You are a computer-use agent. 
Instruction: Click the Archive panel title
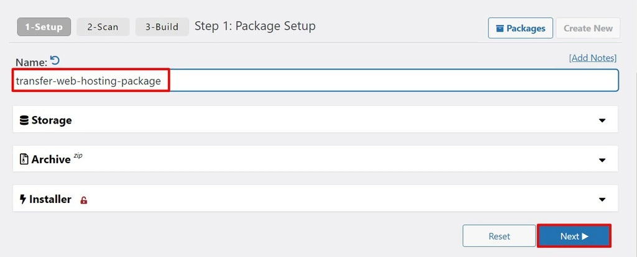[x=51, y=160]
